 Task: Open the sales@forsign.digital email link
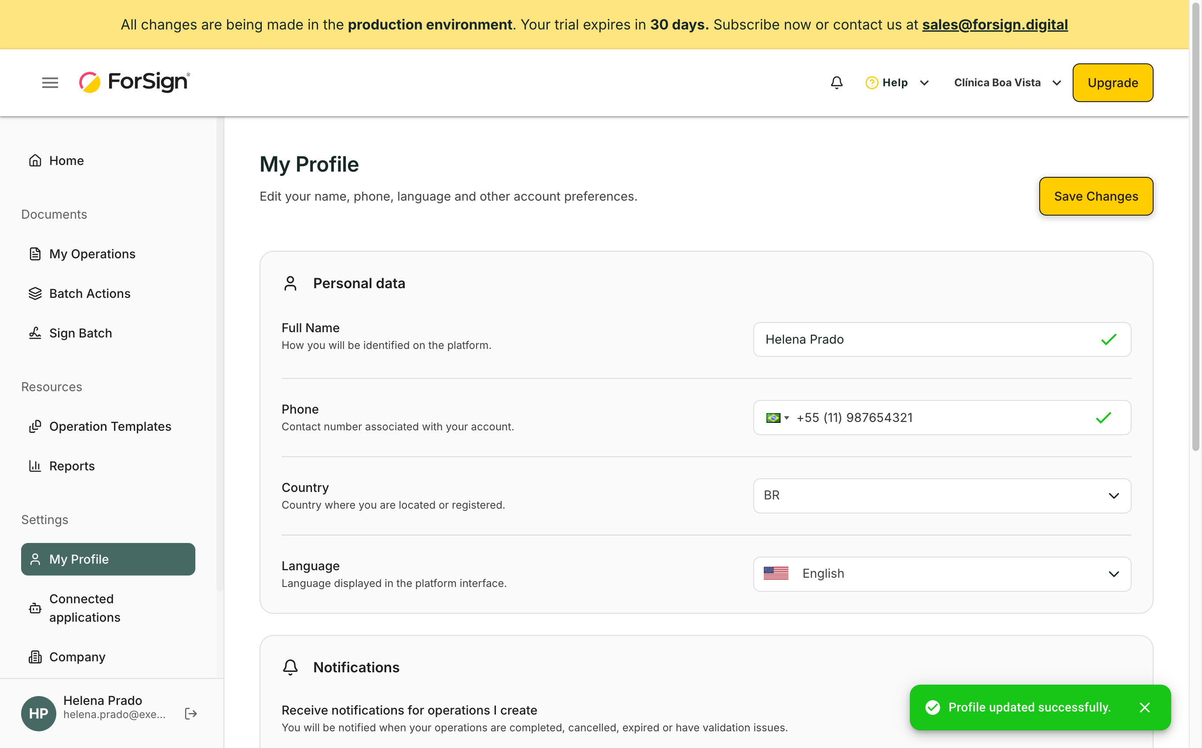(995, 24)
